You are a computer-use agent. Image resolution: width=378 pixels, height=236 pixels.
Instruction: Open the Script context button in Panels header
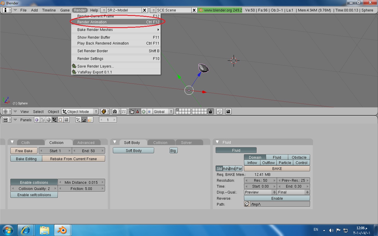tap(43, 120)
